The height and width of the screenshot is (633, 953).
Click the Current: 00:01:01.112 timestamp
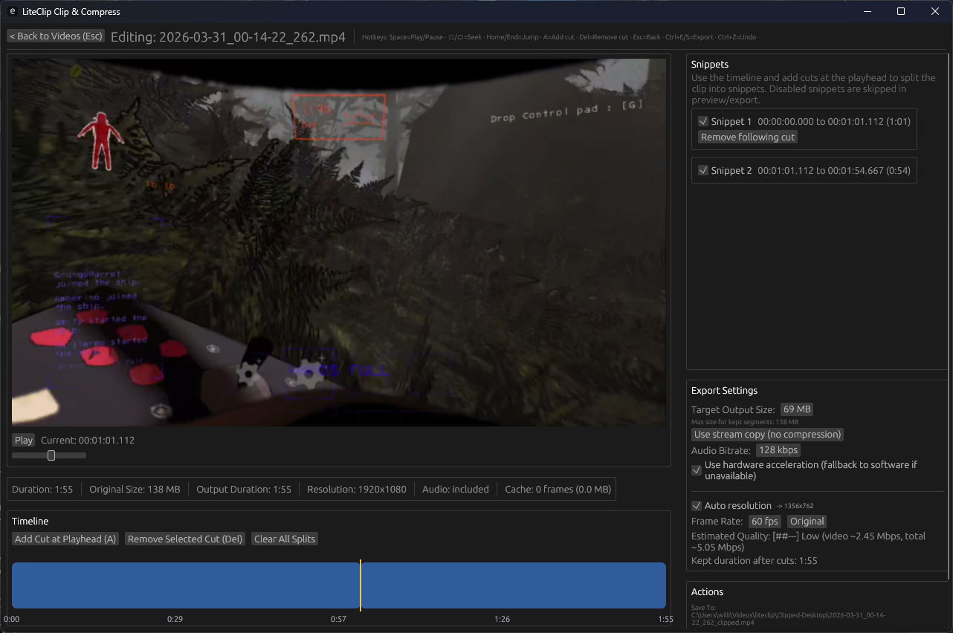(88, 441)
